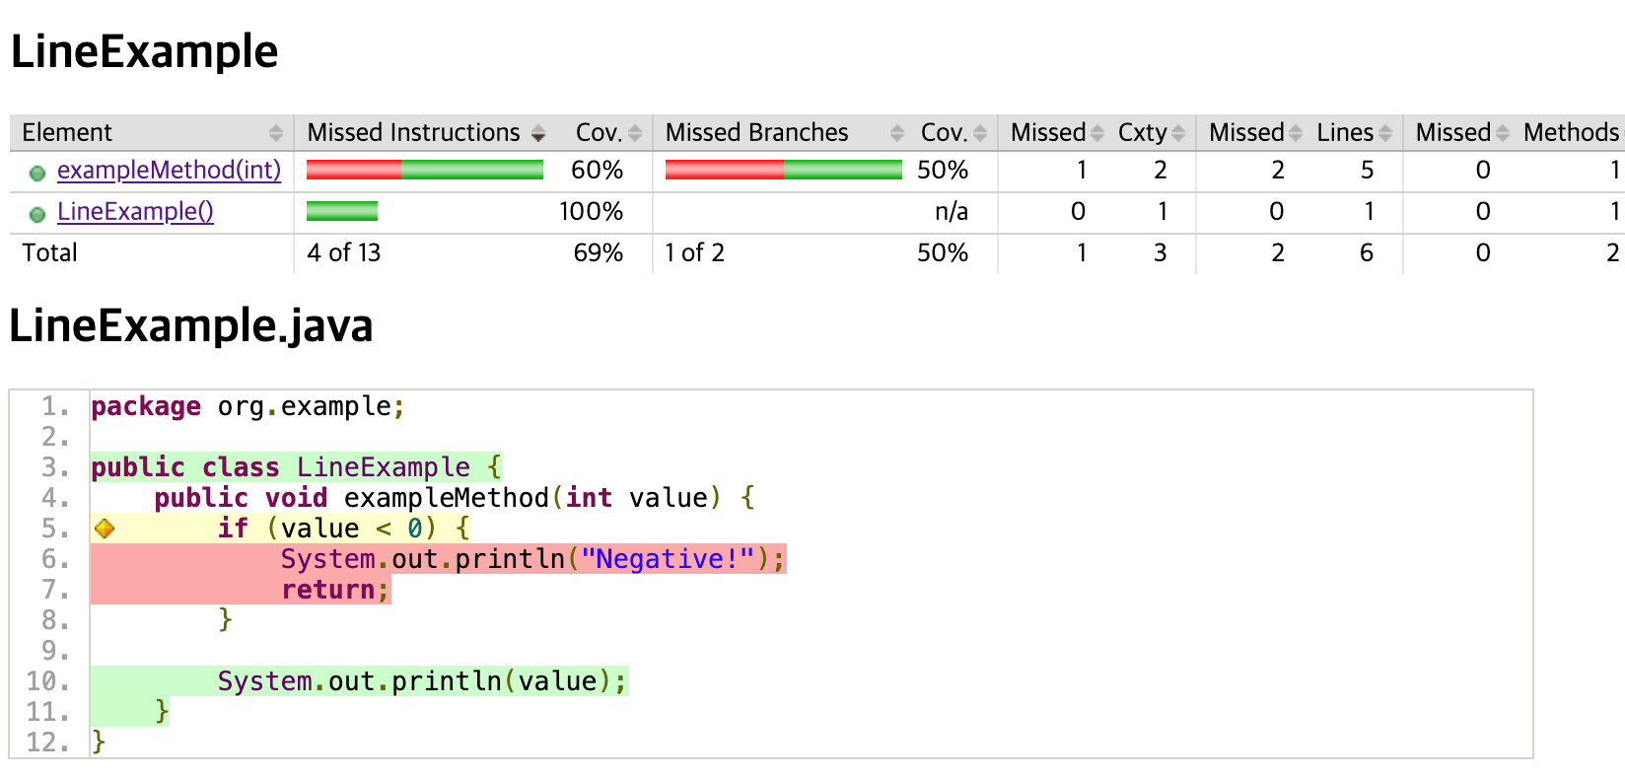
Task: Click the 100% coverage value
Action: click(x=591, y=211)
